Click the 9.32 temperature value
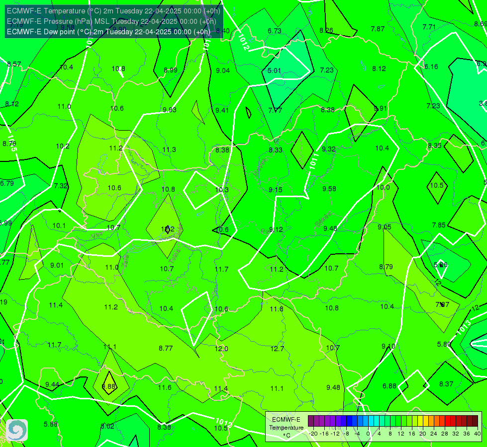The height and width of the screenshot is (447, 487). tap(329, 149)
